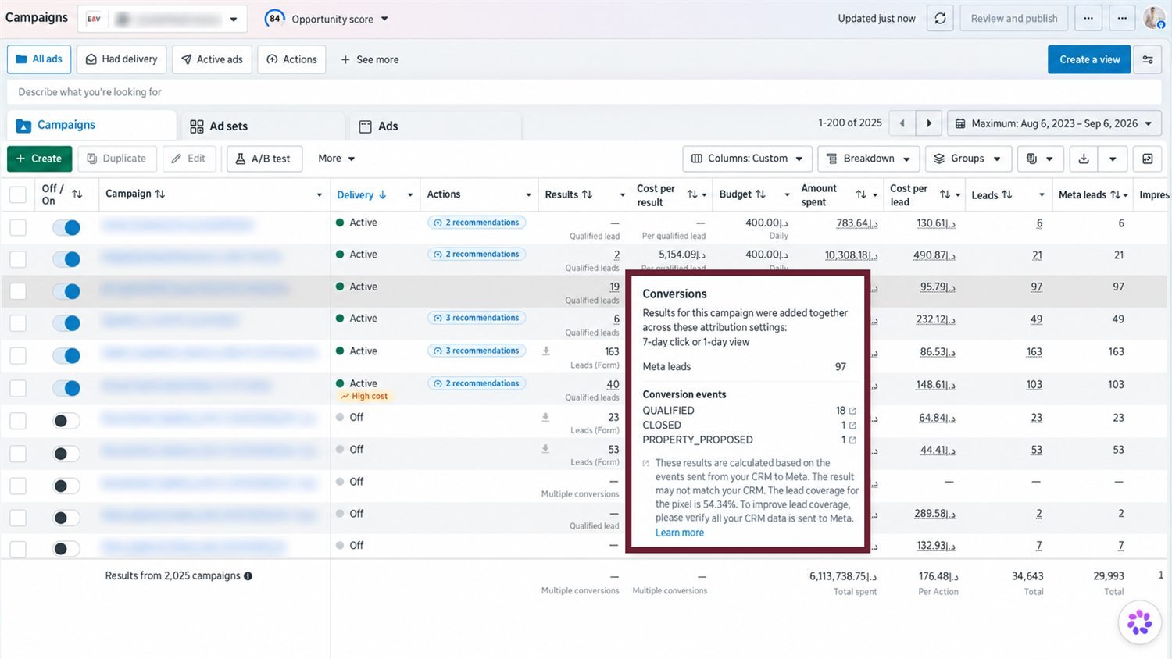Click the green Create button
This screenshot has width=1172, height=659.
[x=39, y=159]
